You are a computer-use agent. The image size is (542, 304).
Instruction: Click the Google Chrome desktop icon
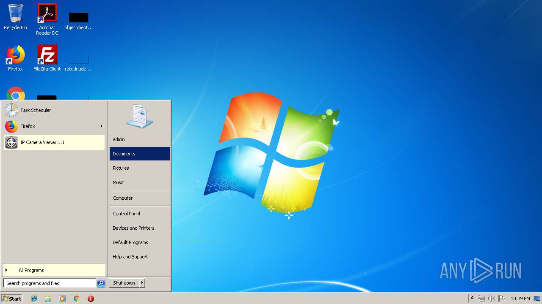tap(16, 94)
